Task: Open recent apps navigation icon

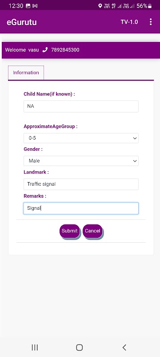Action: pos(35,347)
